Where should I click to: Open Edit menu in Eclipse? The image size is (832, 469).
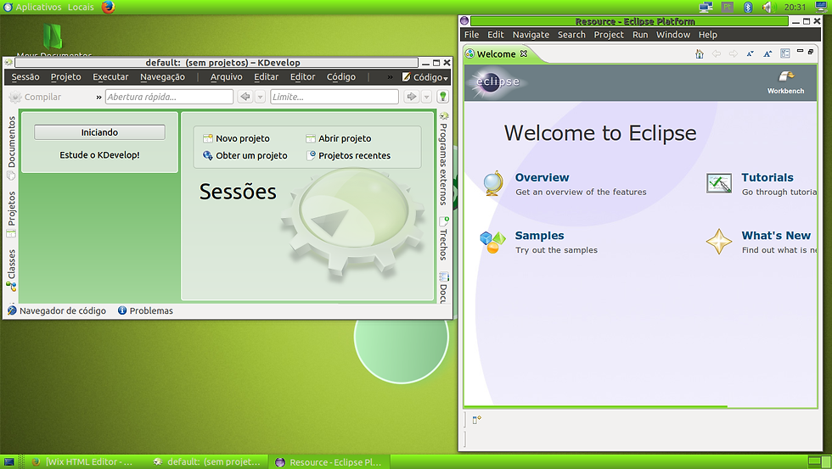[x=496, y=35]
